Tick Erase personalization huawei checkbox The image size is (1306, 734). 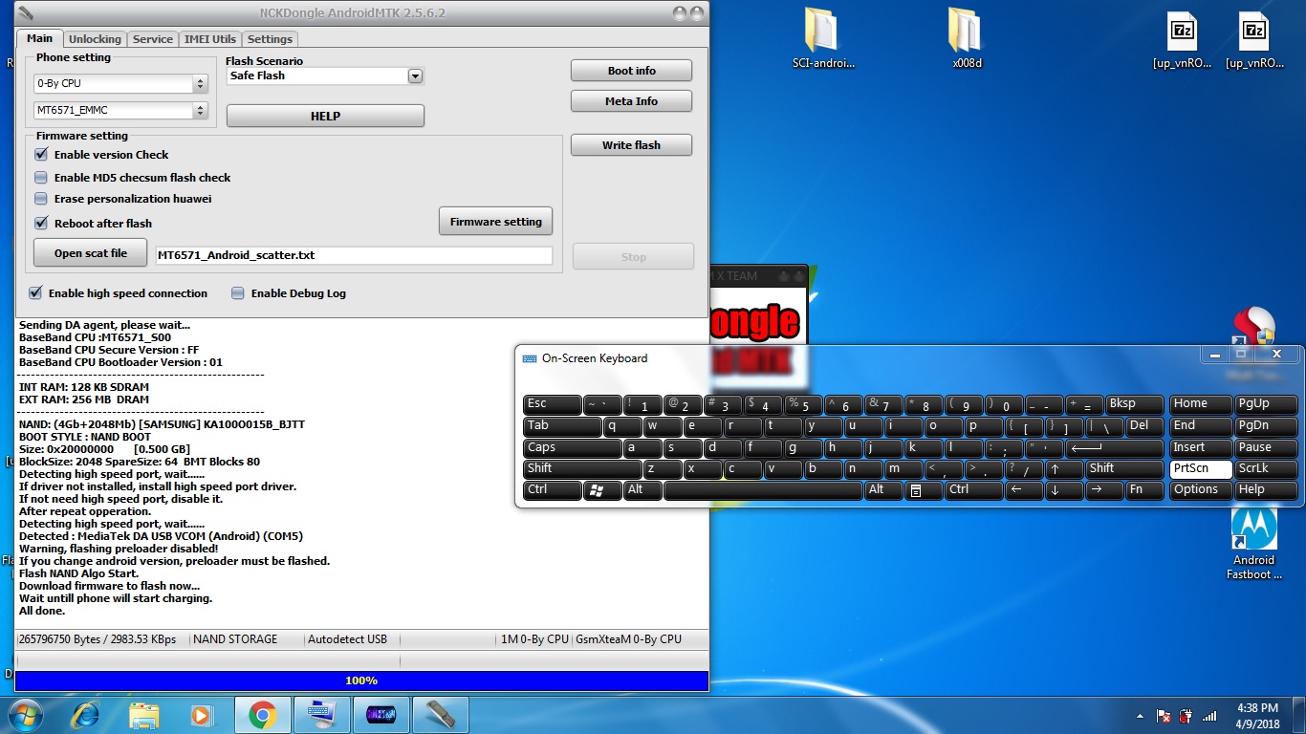click(x=41, y=199)
